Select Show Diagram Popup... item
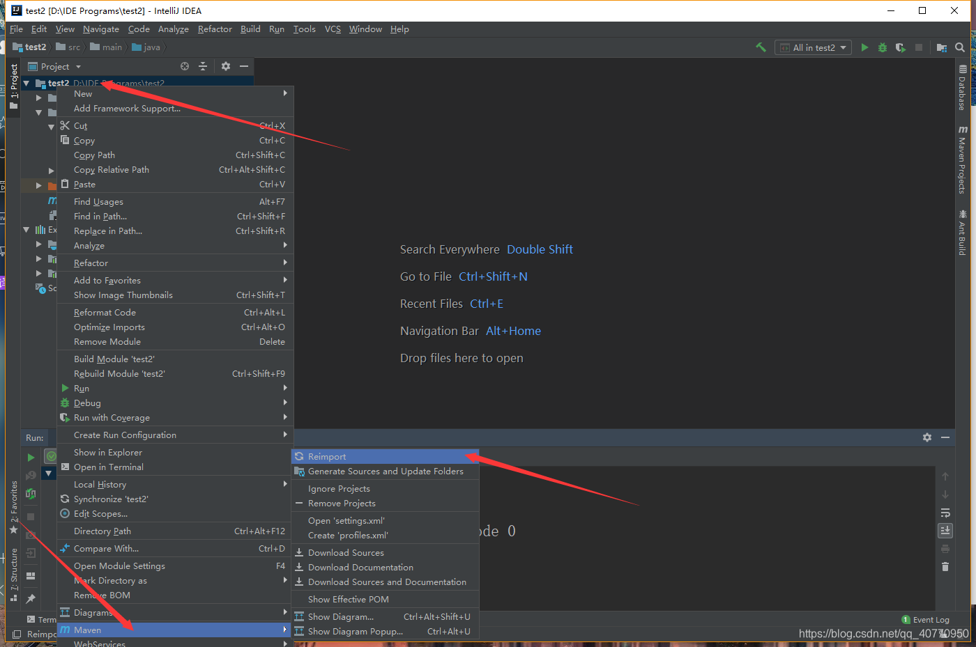976x647 pixels. [x=385, y=632]
